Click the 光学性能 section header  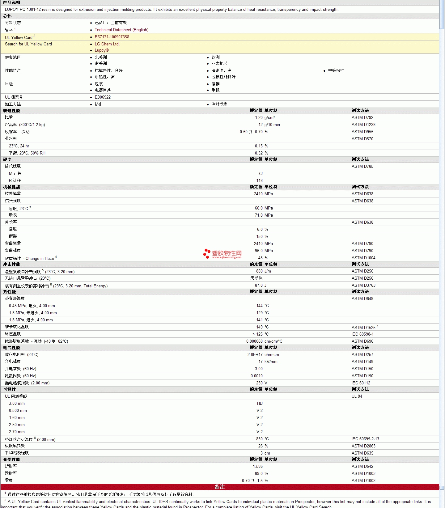click(11, 460)
